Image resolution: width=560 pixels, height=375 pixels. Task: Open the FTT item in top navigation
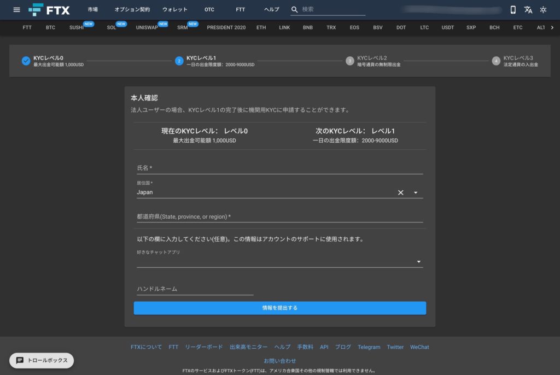click(241, 10)
